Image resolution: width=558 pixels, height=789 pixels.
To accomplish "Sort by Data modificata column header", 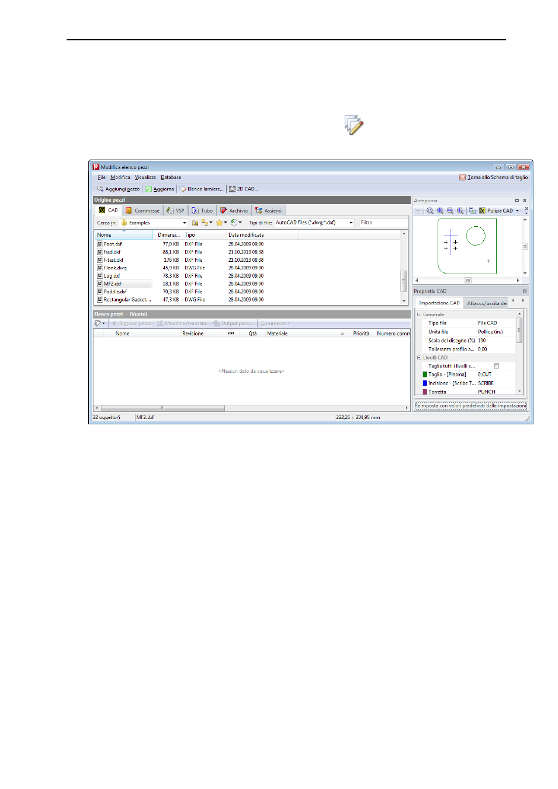I will pyautogui.click(x=262, y=235).
